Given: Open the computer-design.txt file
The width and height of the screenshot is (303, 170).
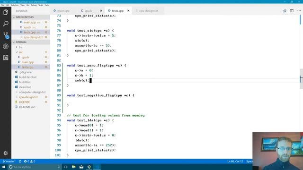Looking at the screenshot, I should coord(32,92).
